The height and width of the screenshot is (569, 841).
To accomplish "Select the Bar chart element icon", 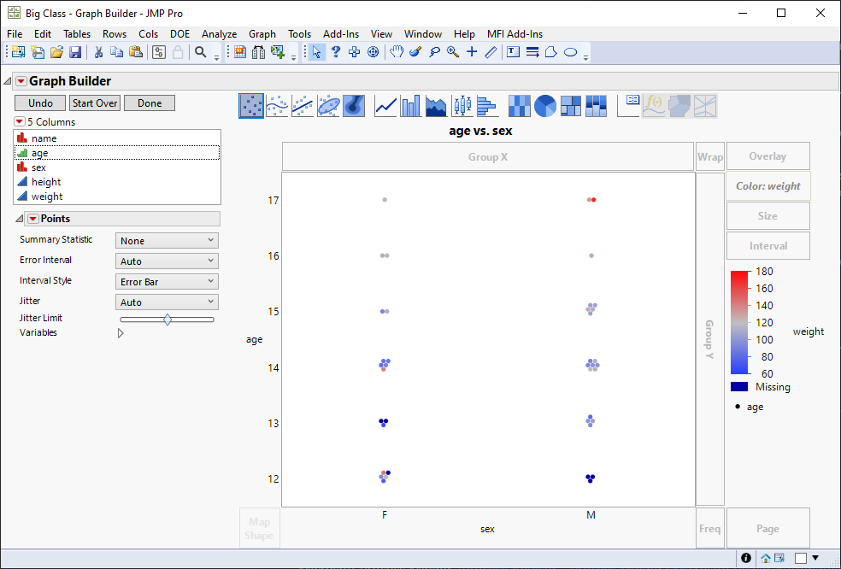I will click(410, 105).
